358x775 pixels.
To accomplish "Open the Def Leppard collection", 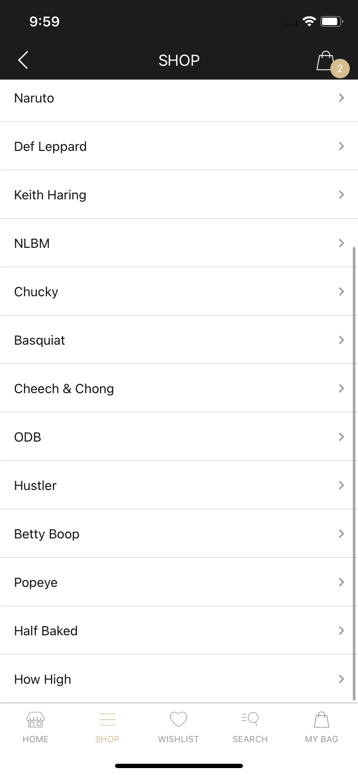I will coord(179,146).
